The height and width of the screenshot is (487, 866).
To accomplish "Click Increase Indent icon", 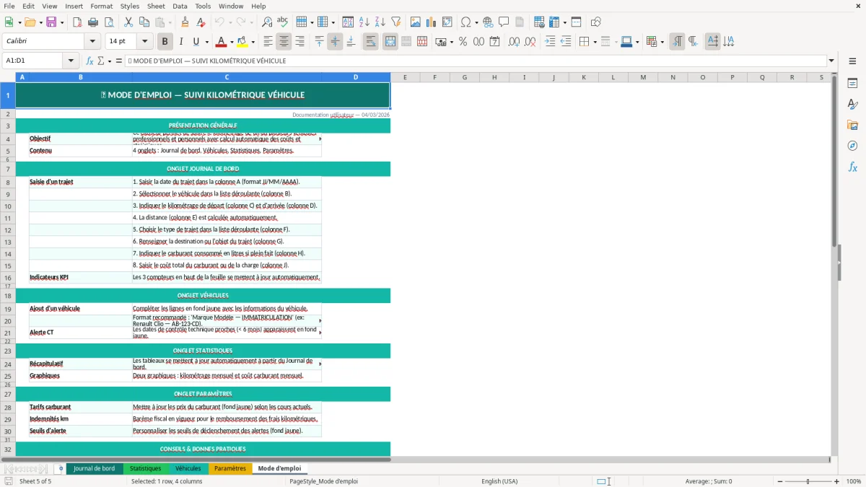I will click(x=550, y=42).
